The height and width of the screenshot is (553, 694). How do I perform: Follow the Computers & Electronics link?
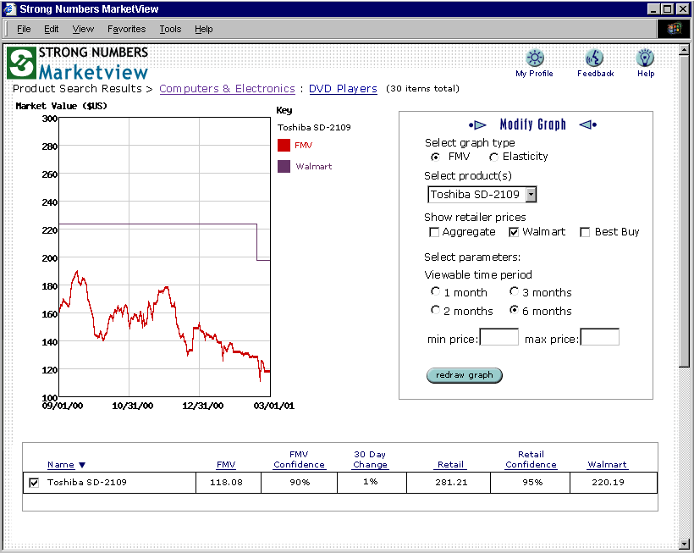tap(227, 89)
